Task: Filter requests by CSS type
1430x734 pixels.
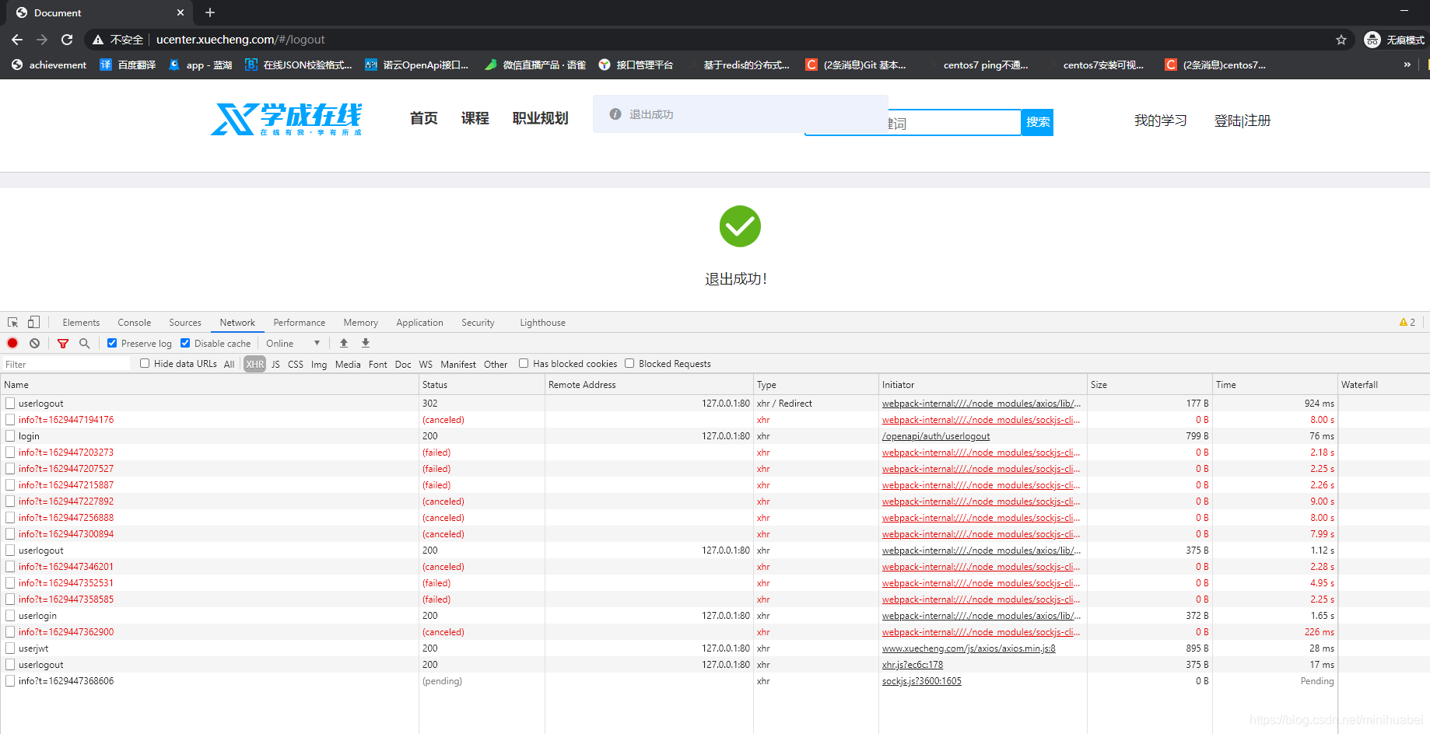Action: click(x=296, y=364)
